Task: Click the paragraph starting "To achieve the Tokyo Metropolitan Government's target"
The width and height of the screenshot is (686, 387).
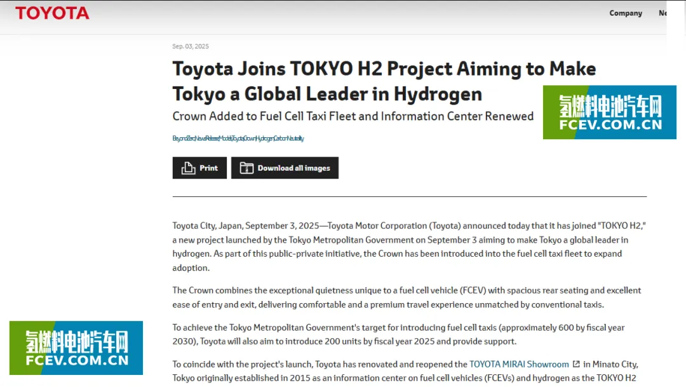Action: pyautogui.click(x=398, y=334)
